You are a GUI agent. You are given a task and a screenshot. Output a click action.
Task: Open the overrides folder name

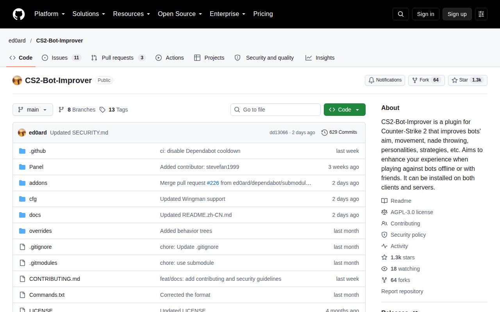[x=41, y=231]
